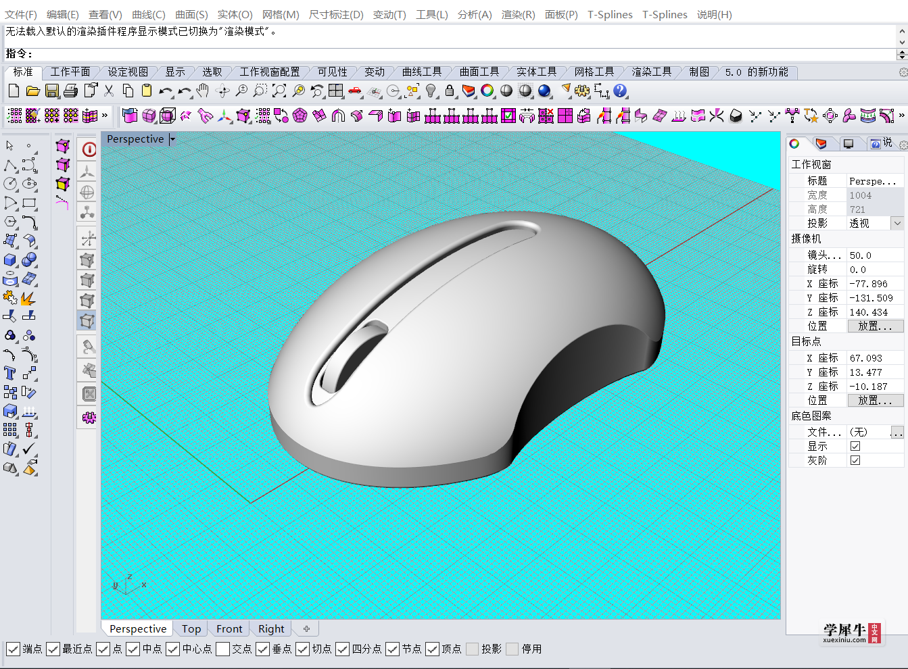Toggle the 四分点 osnap checkbox

click(x=343, y=649)
